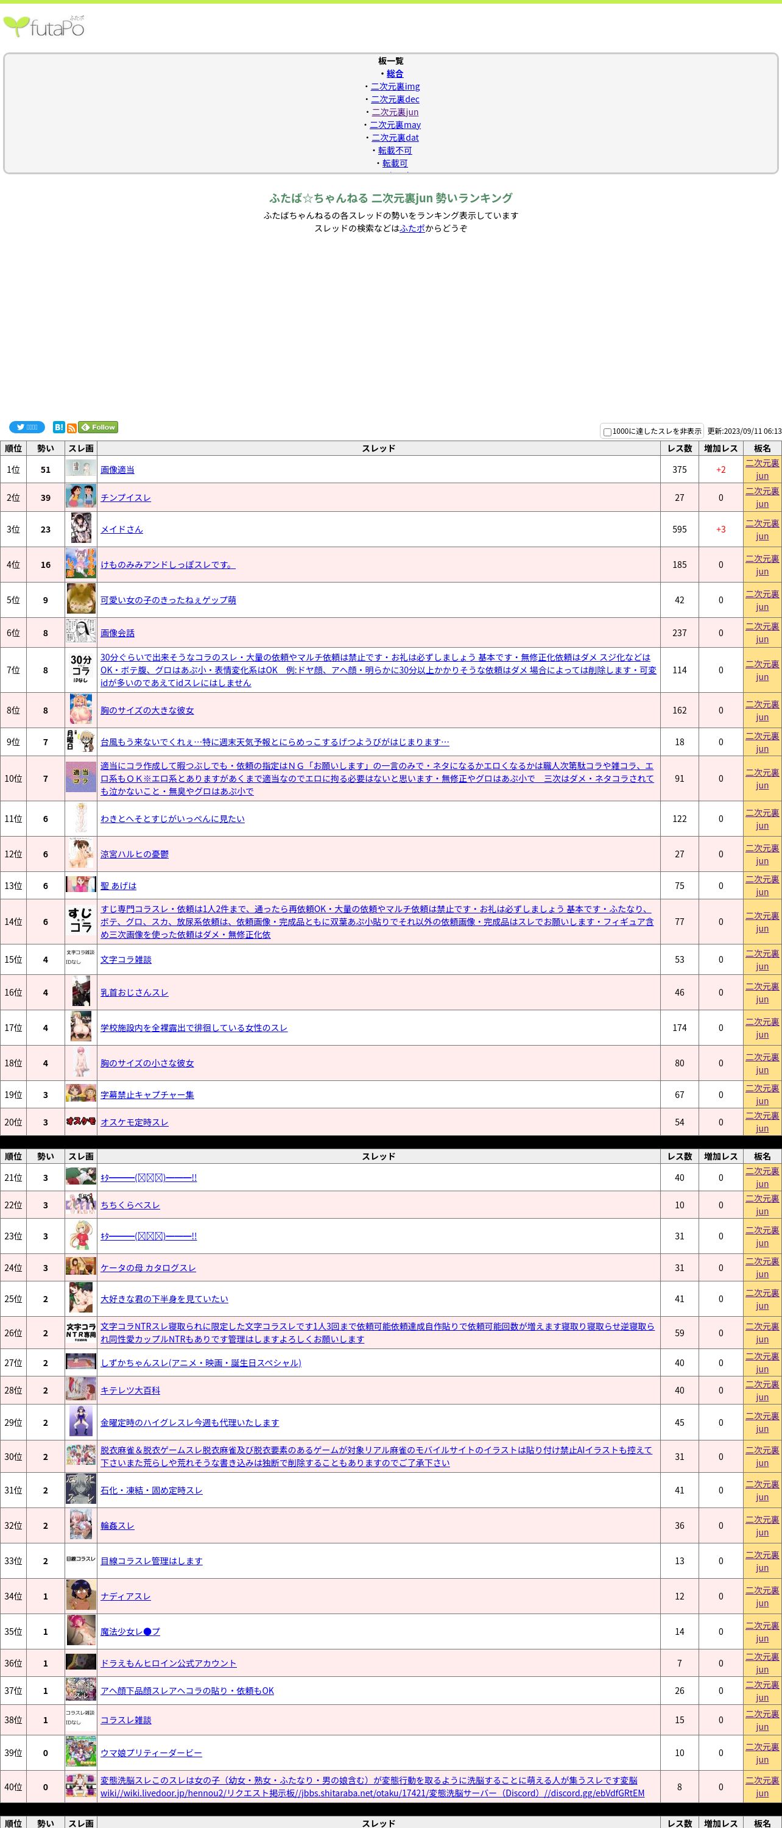Open thread ドラえもんヒロイン公式アカウント
Viewport: 782px width, 1828px height.
point(168,1663)
